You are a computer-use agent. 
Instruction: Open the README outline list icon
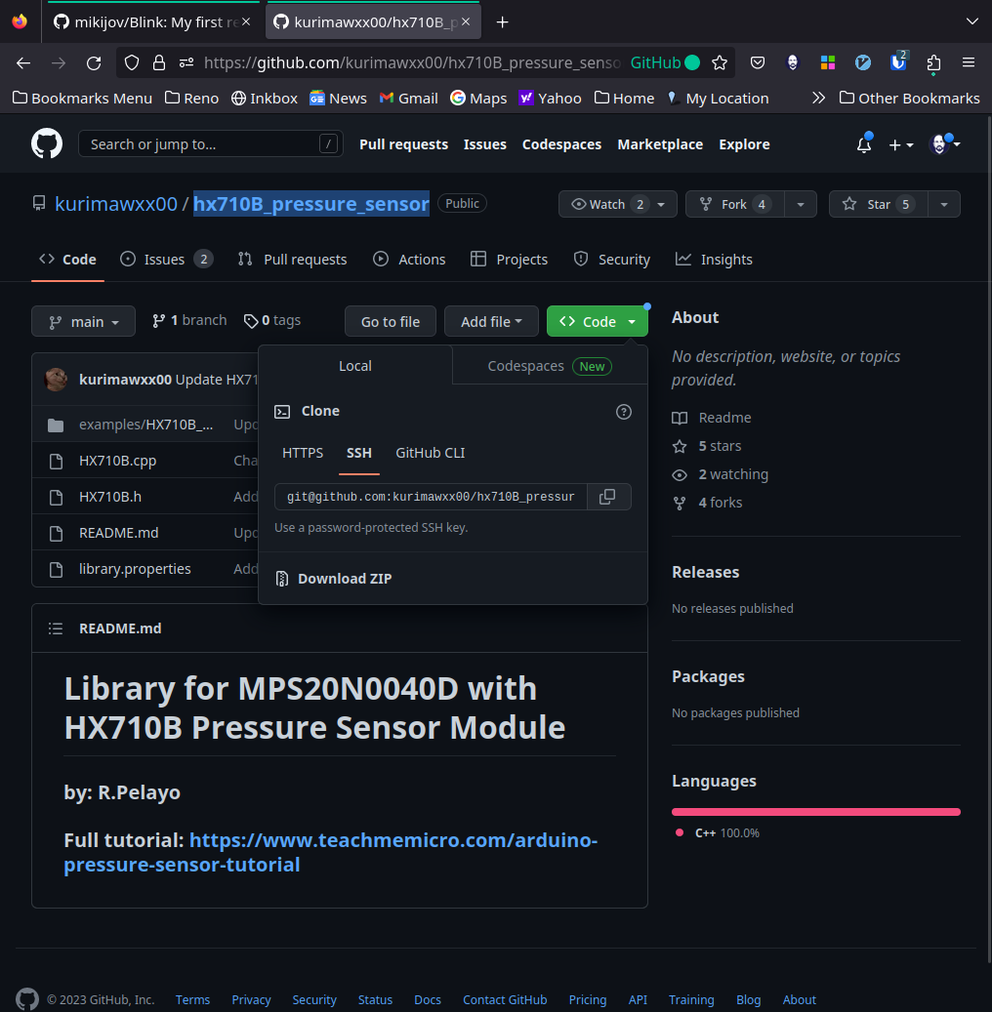pos(56,627)
